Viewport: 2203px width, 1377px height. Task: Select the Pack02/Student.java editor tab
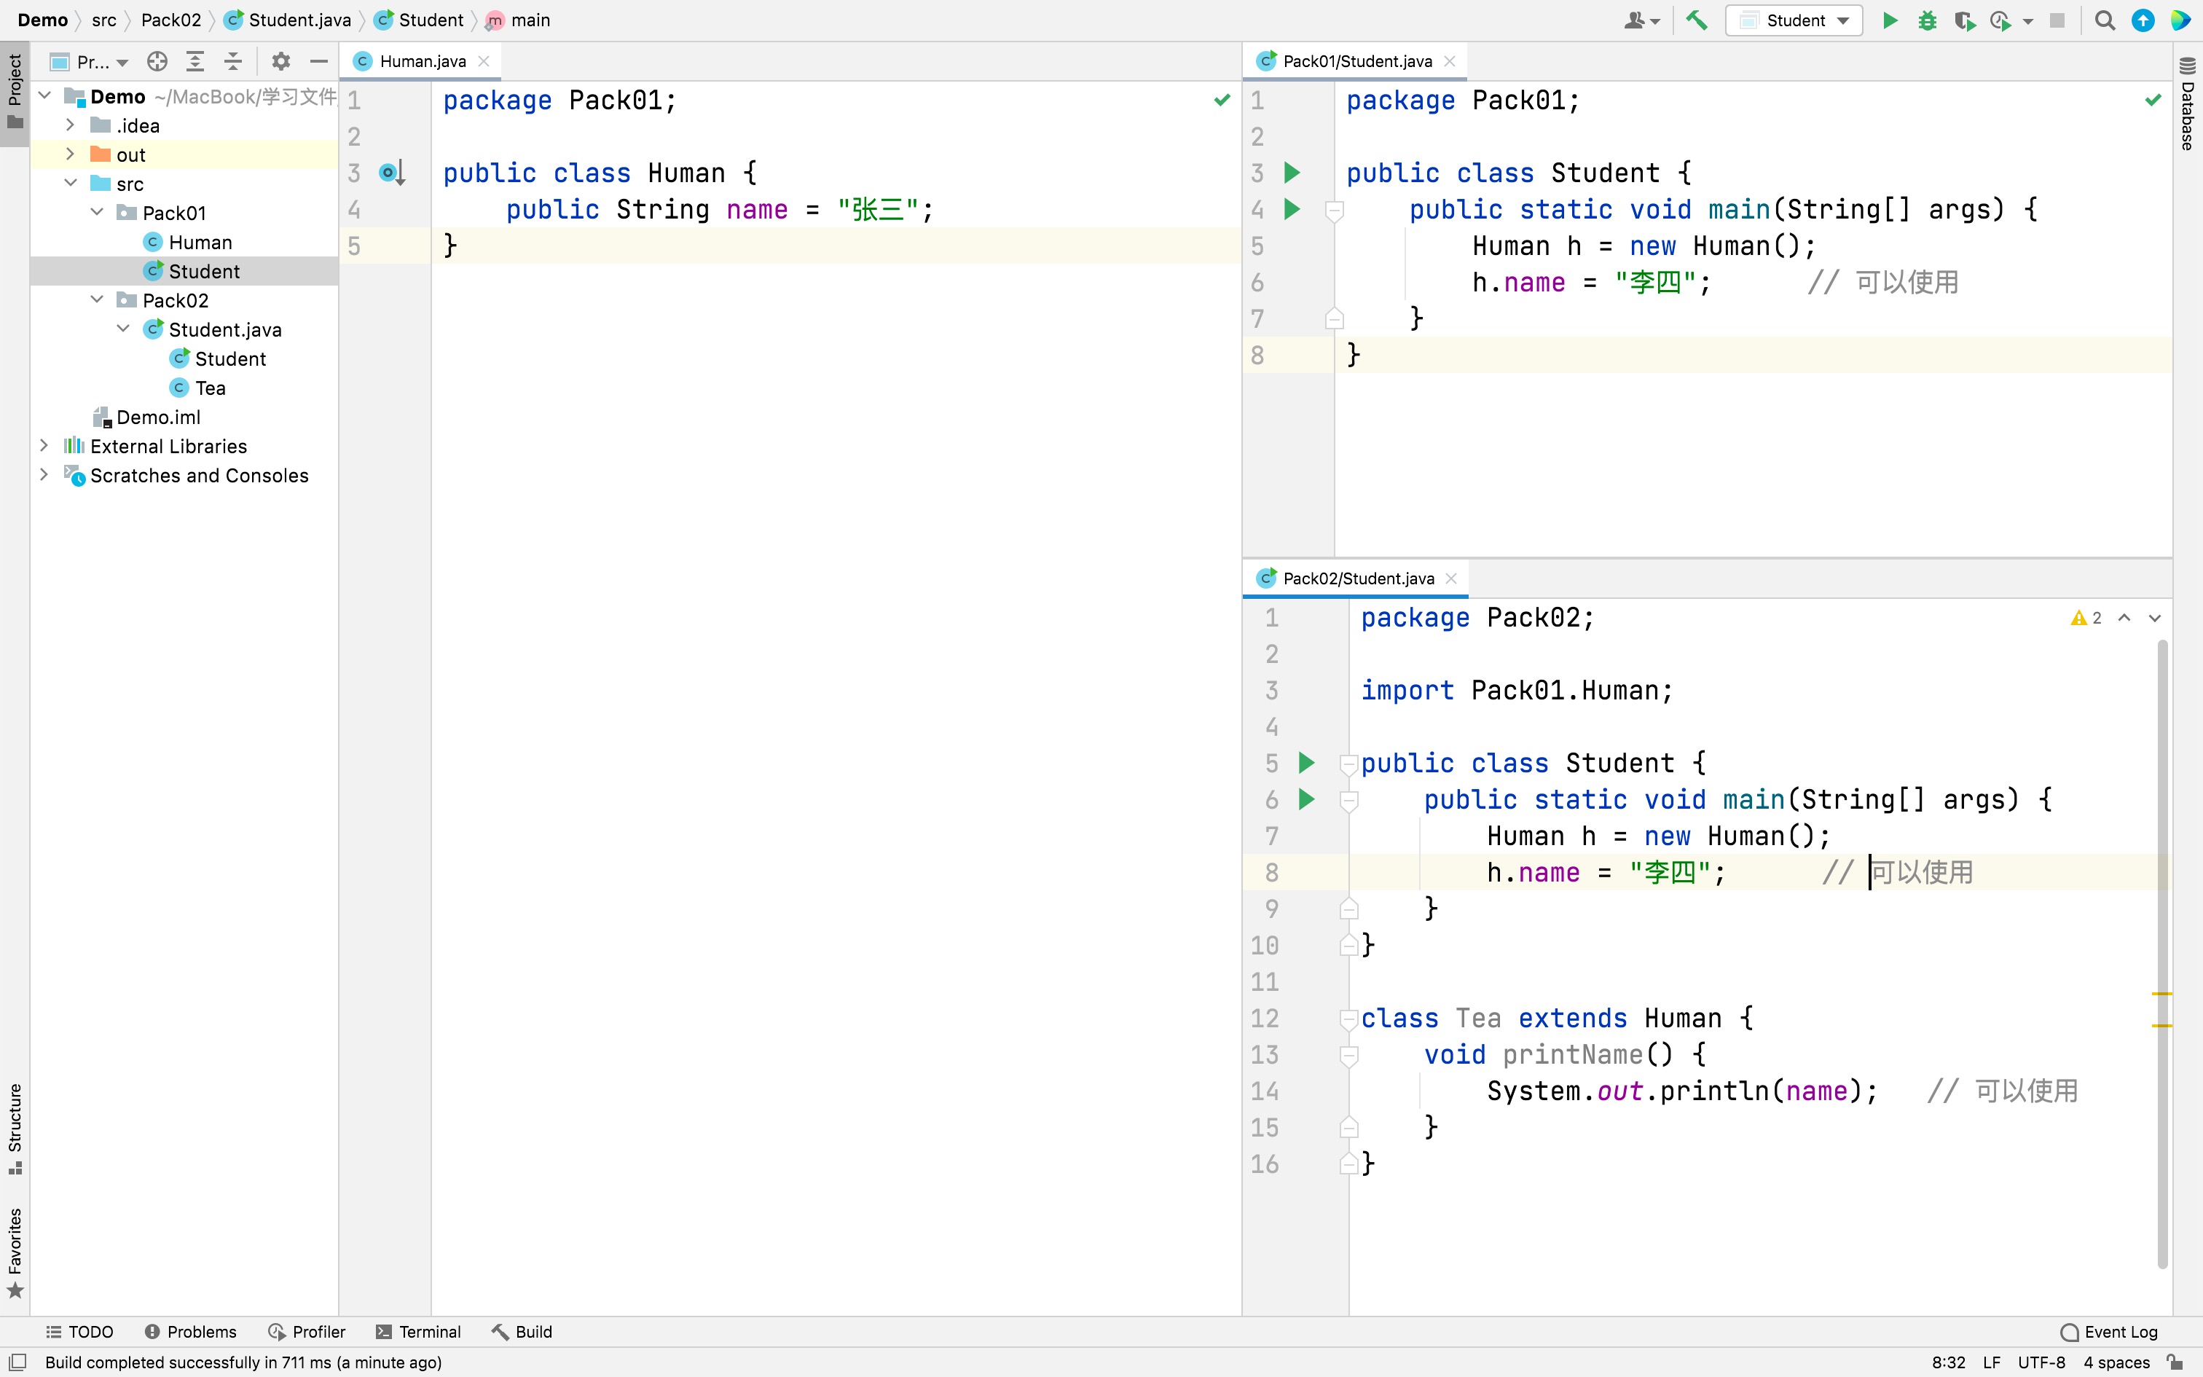[1357, 578]
